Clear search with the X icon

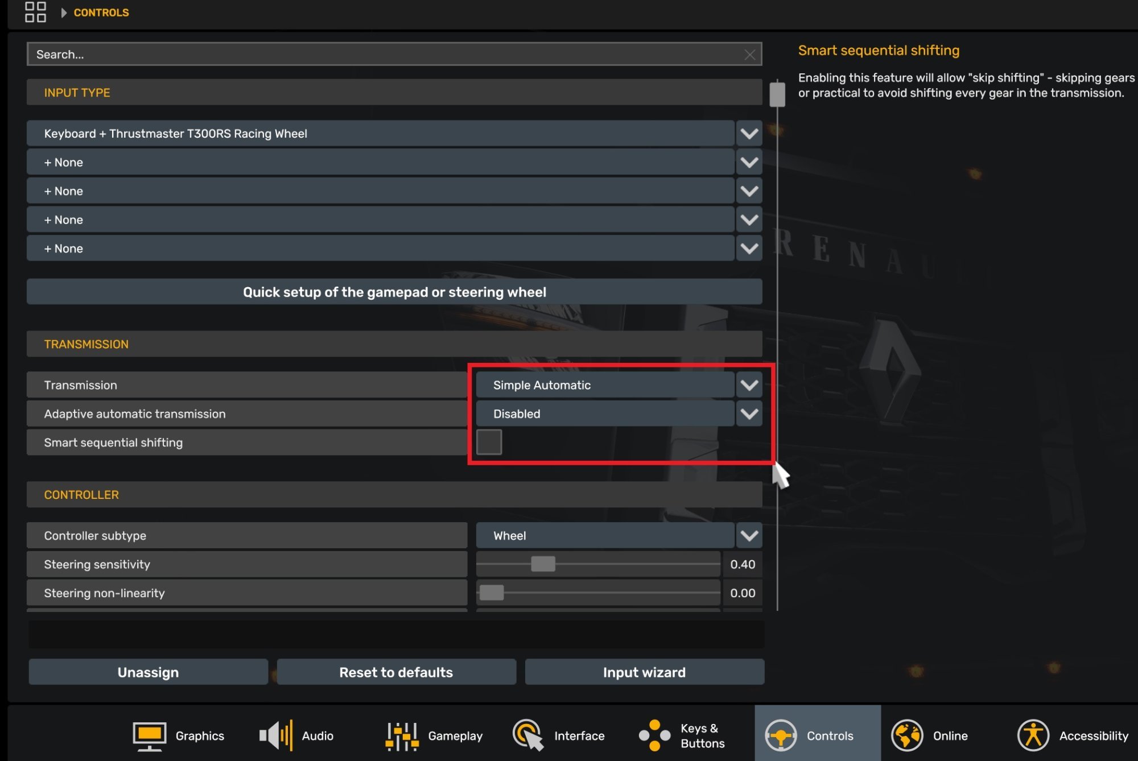point(749,55)
